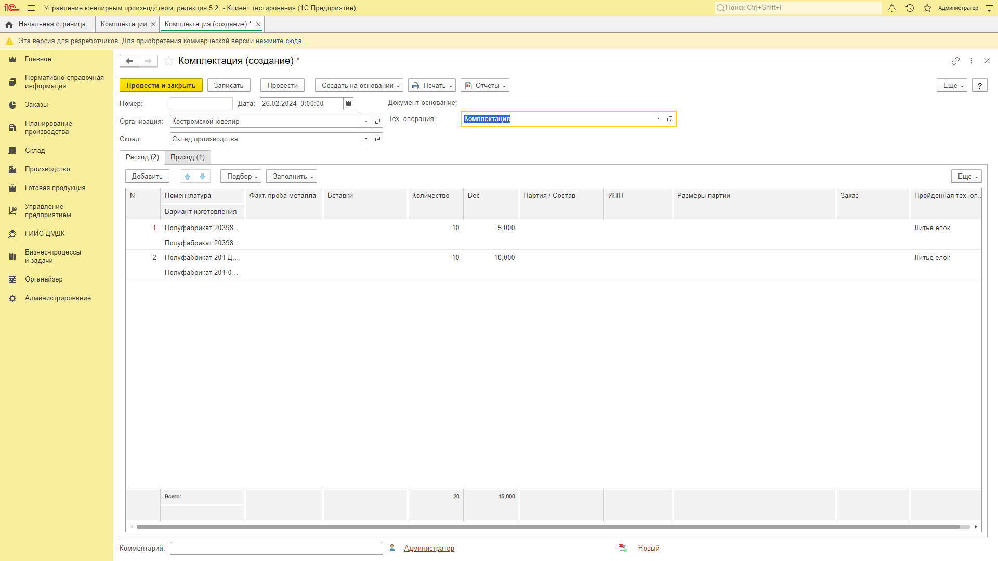Open the Подбор dropdown
This screenshot has width=998, height=561.
point(241,177)
